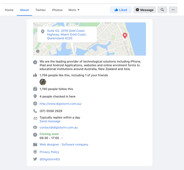
Task: Click the Suite G2 address link
Action: tap(67, 34)
